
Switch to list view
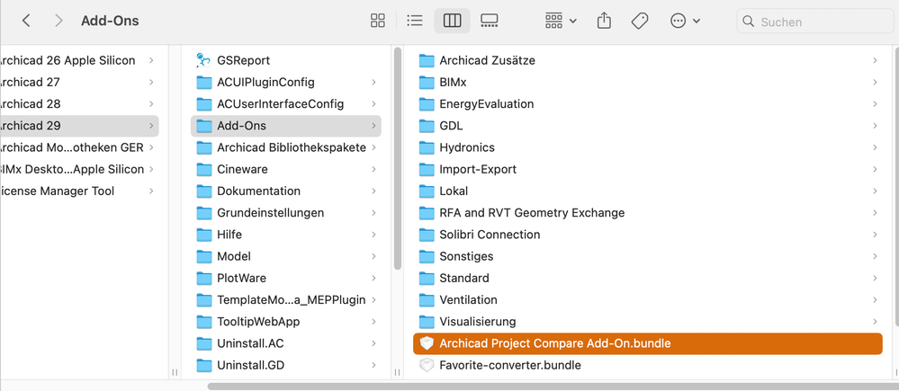(415, 21)
